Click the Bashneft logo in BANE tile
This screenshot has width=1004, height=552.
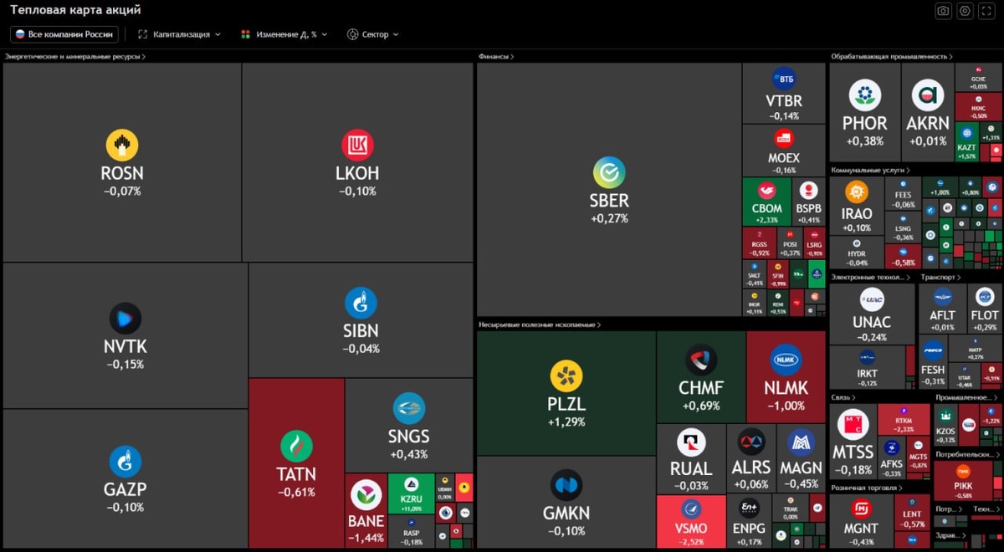tap(366, 496)
